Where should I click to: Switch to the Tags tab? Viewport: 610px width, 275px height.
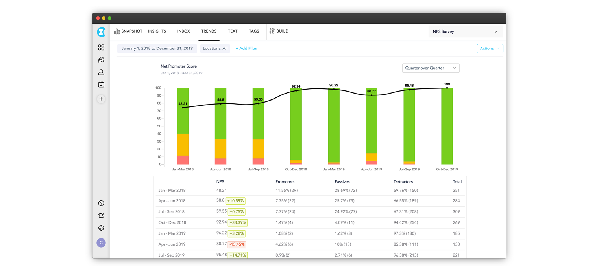[x=254, y=31]
